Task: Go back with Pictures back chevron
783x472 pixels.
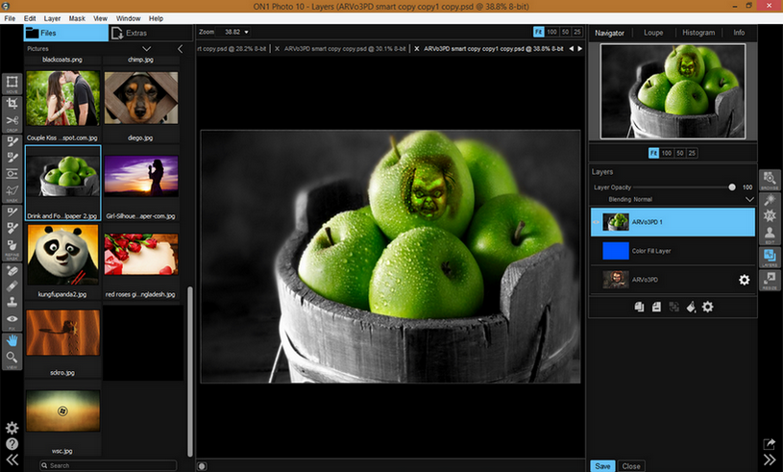Action: pos(180,48)
